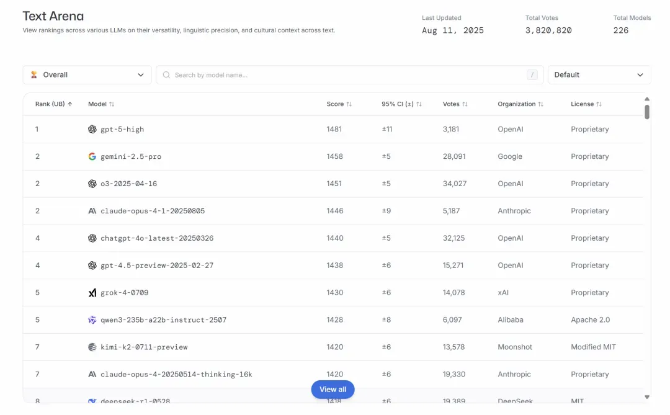Sort by the 95% CI column header
The width and height of the screenshot is (670, 415).
401,104
